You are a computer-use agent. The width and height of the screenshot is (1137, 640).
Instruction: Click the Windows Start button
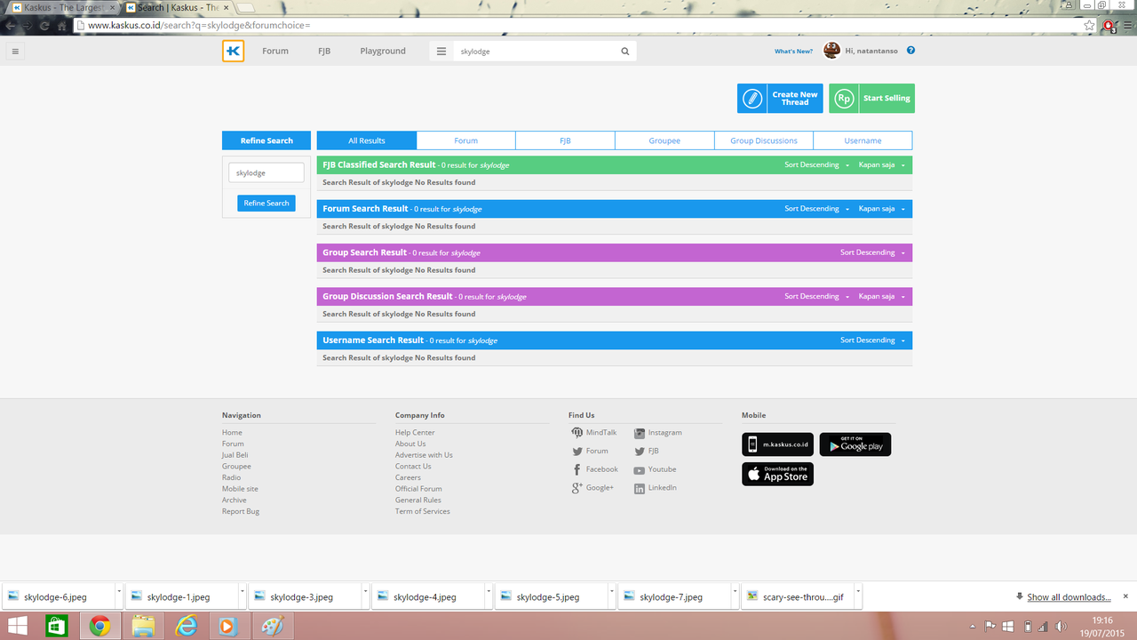(16, 626)
